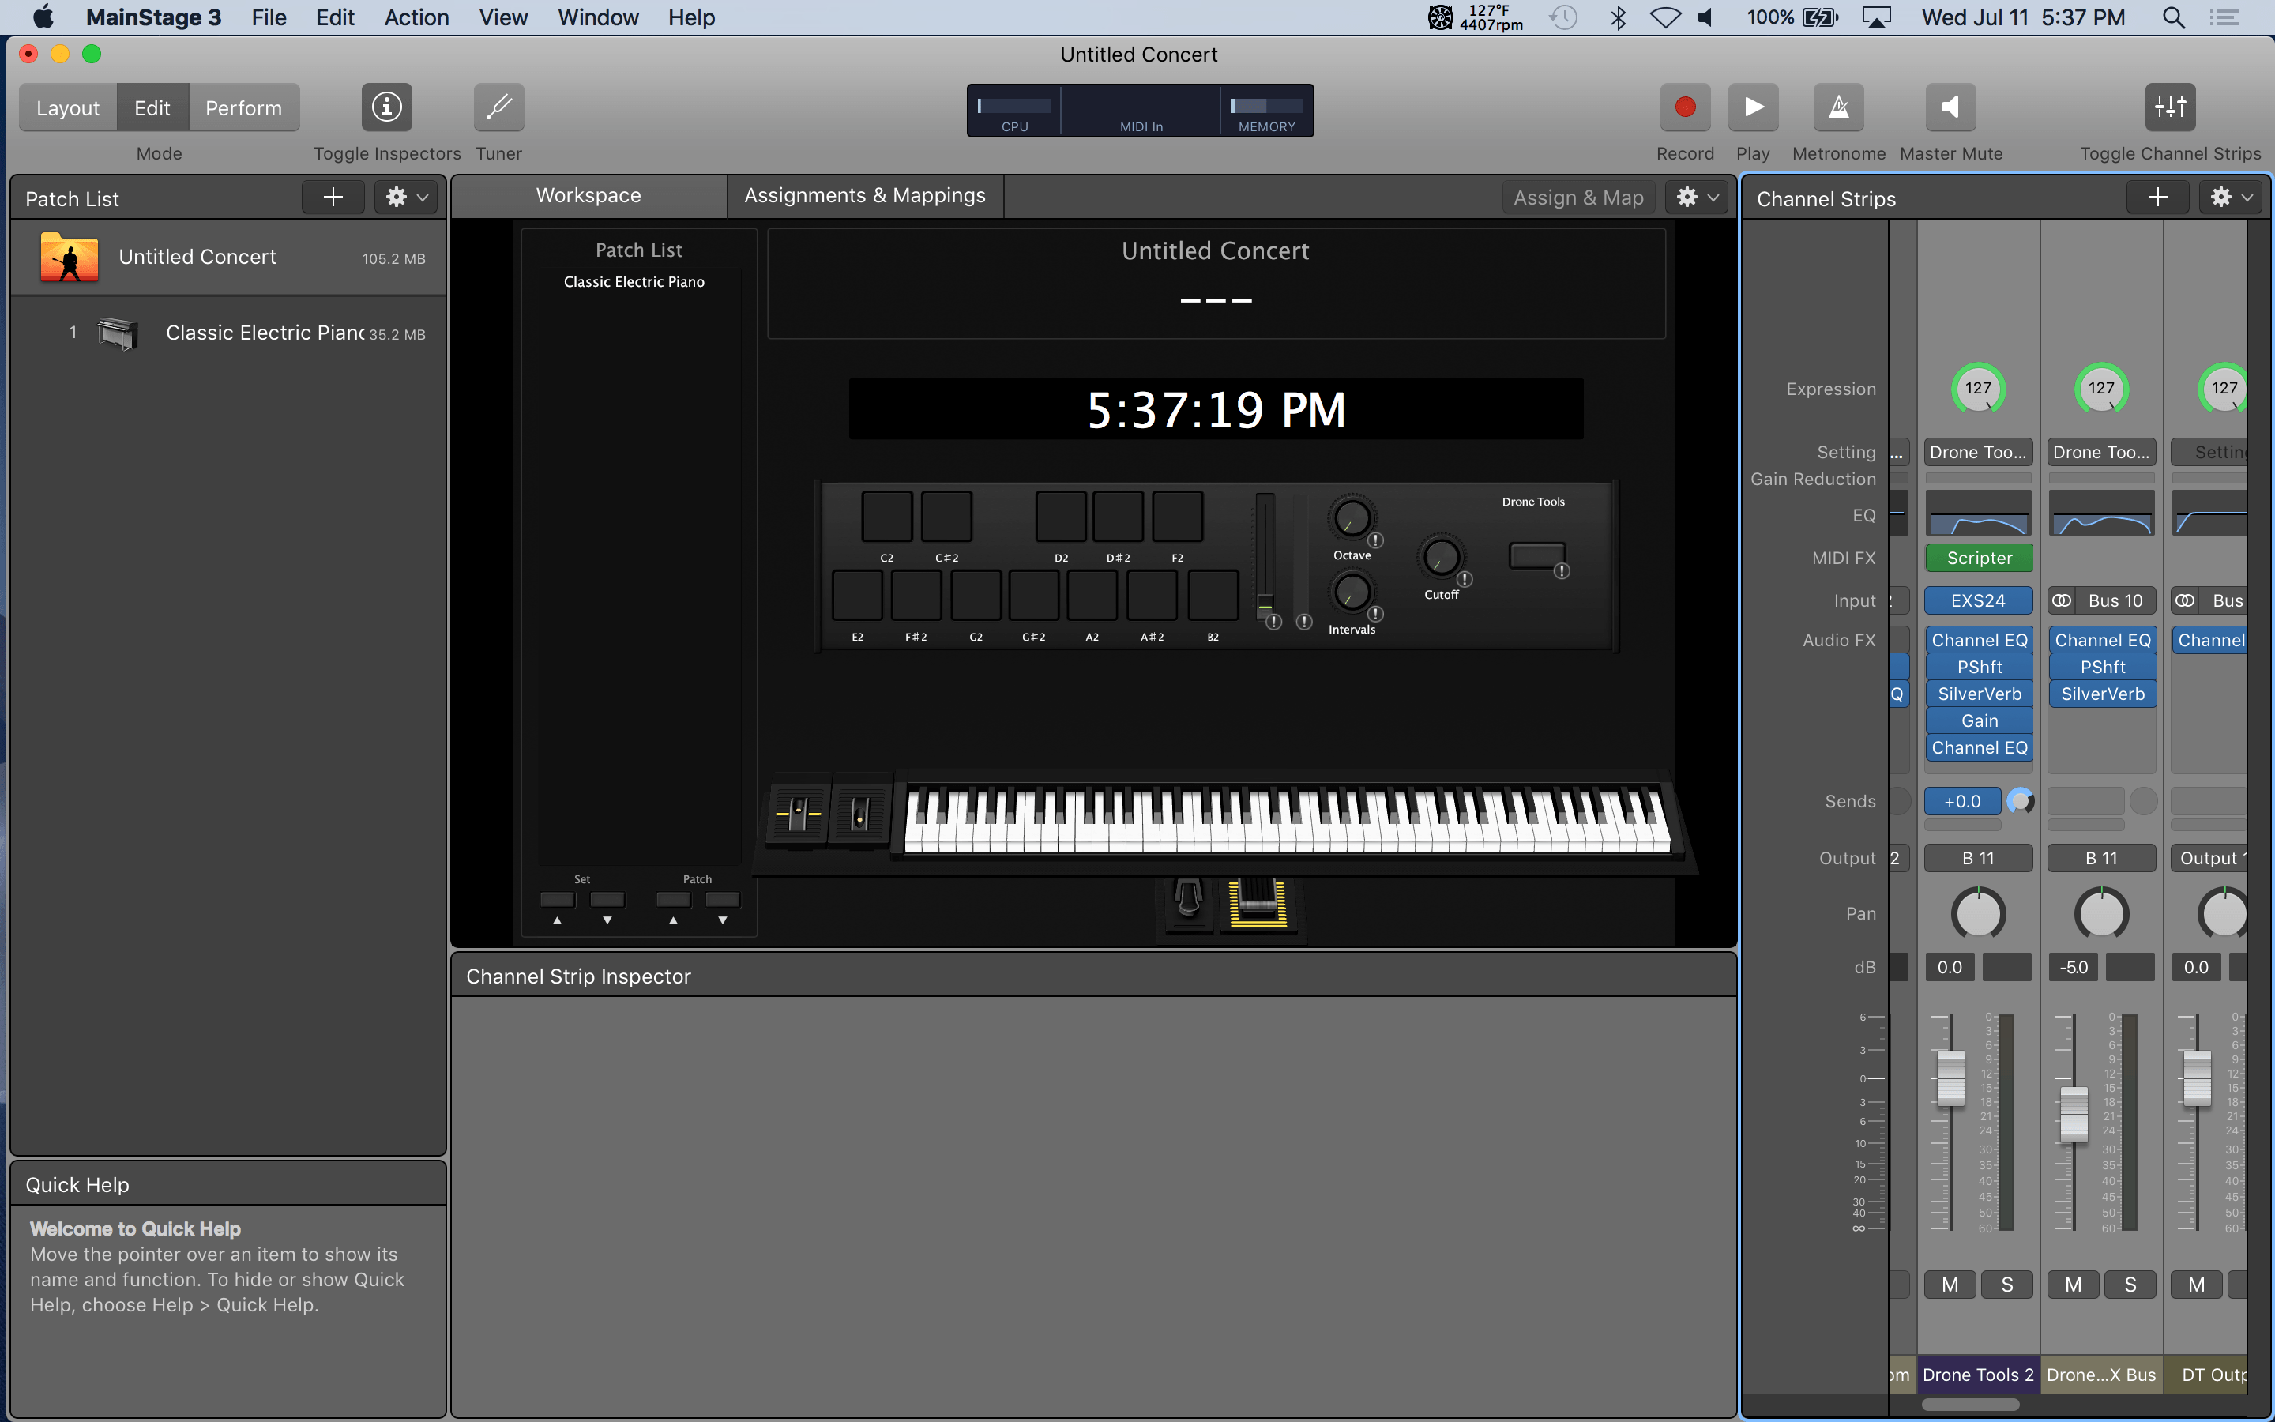Open the Channel Strips gear menu

pos(2230,197)
